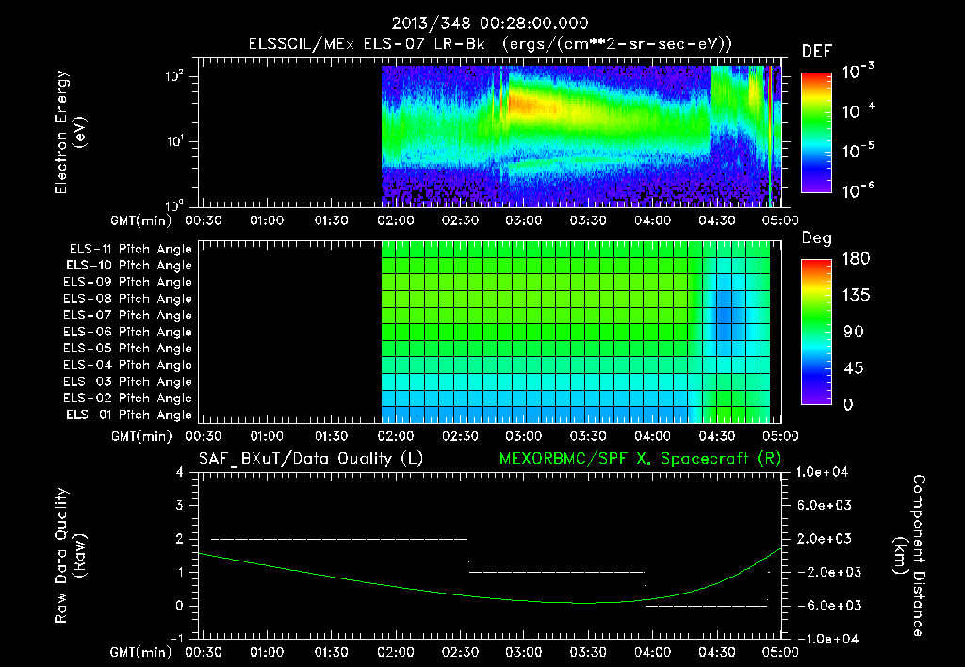Image resolution: width=965 pixels, height=667 pixels.
Task: Click the DEF color bar
Action: (816, 133)
